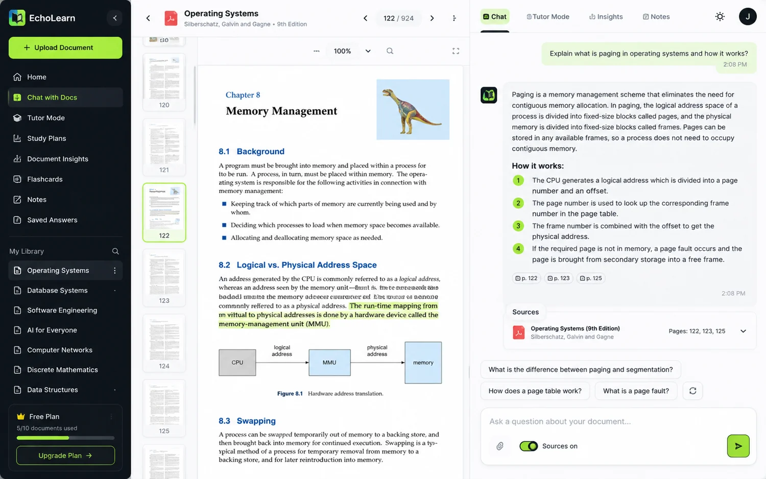Open Saved Answers in sidebar
This screenshot has width=766, height=479.
coord(65,220)
